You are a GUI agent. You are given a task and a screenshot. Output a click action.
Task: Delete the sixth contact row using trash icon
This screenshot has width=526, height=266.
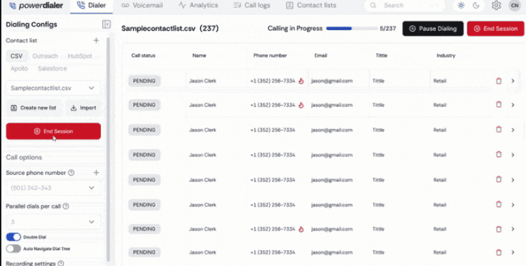[x=499, y=205]
